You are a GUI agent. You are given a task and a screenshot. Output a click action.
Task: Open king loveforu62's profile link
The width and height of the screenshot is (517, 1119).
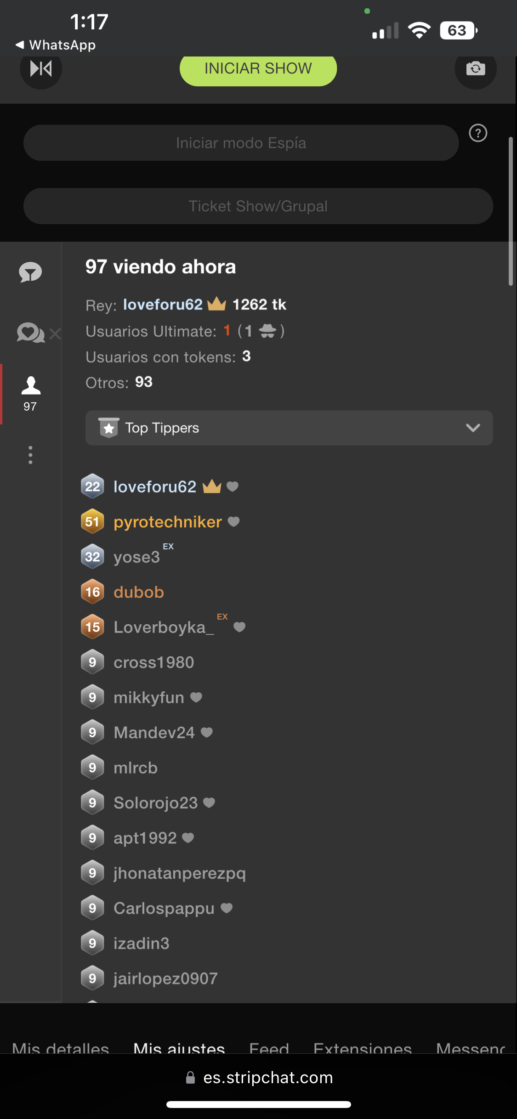coord(163,305)
